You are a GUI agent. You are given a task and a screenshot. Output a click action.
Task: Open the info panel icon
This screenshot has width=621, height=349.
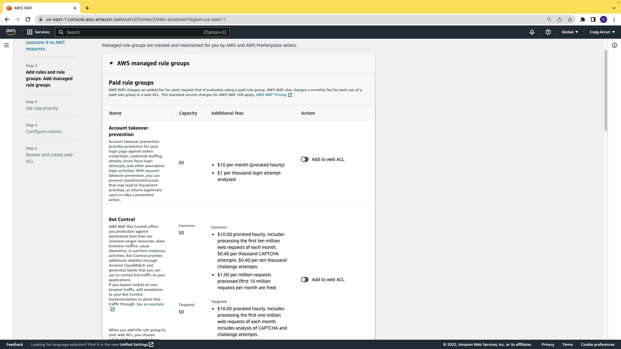(614, 45)
